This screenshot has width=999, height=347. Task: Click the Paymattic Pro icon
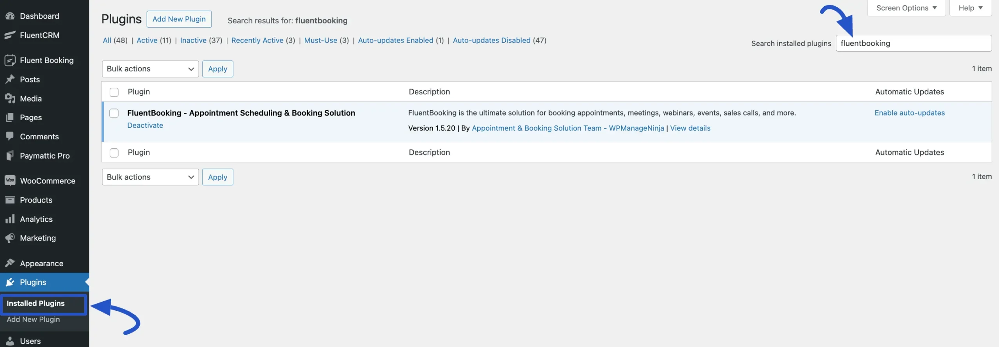point(10,156)
